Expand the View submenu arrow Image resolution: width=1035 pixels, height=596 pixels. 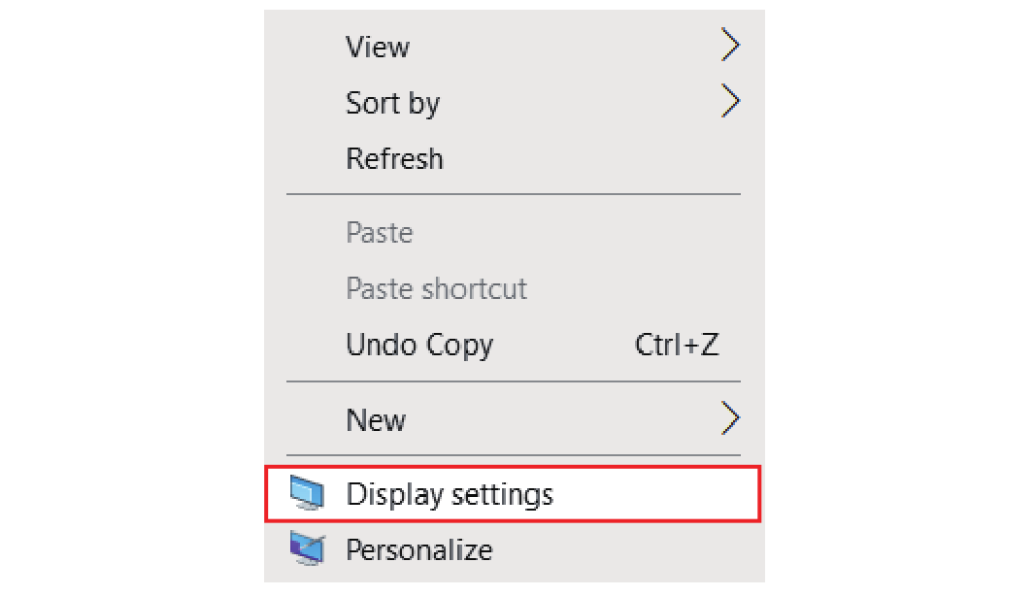pyautogui.click(x=730, y=46)
